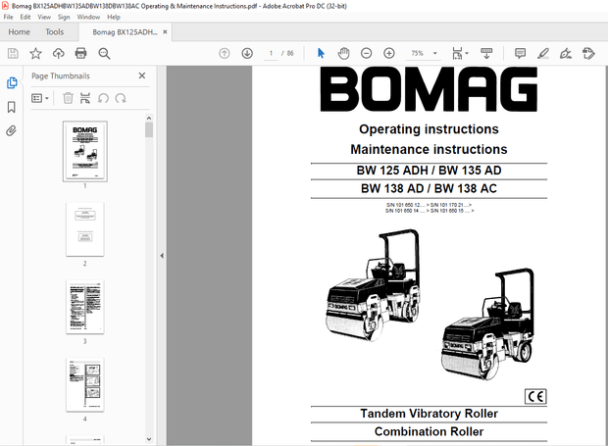Image resolution: width=608 pixels, height=446 pixels.
Task: Open the View menu
Action: click(x=44, y=17)
